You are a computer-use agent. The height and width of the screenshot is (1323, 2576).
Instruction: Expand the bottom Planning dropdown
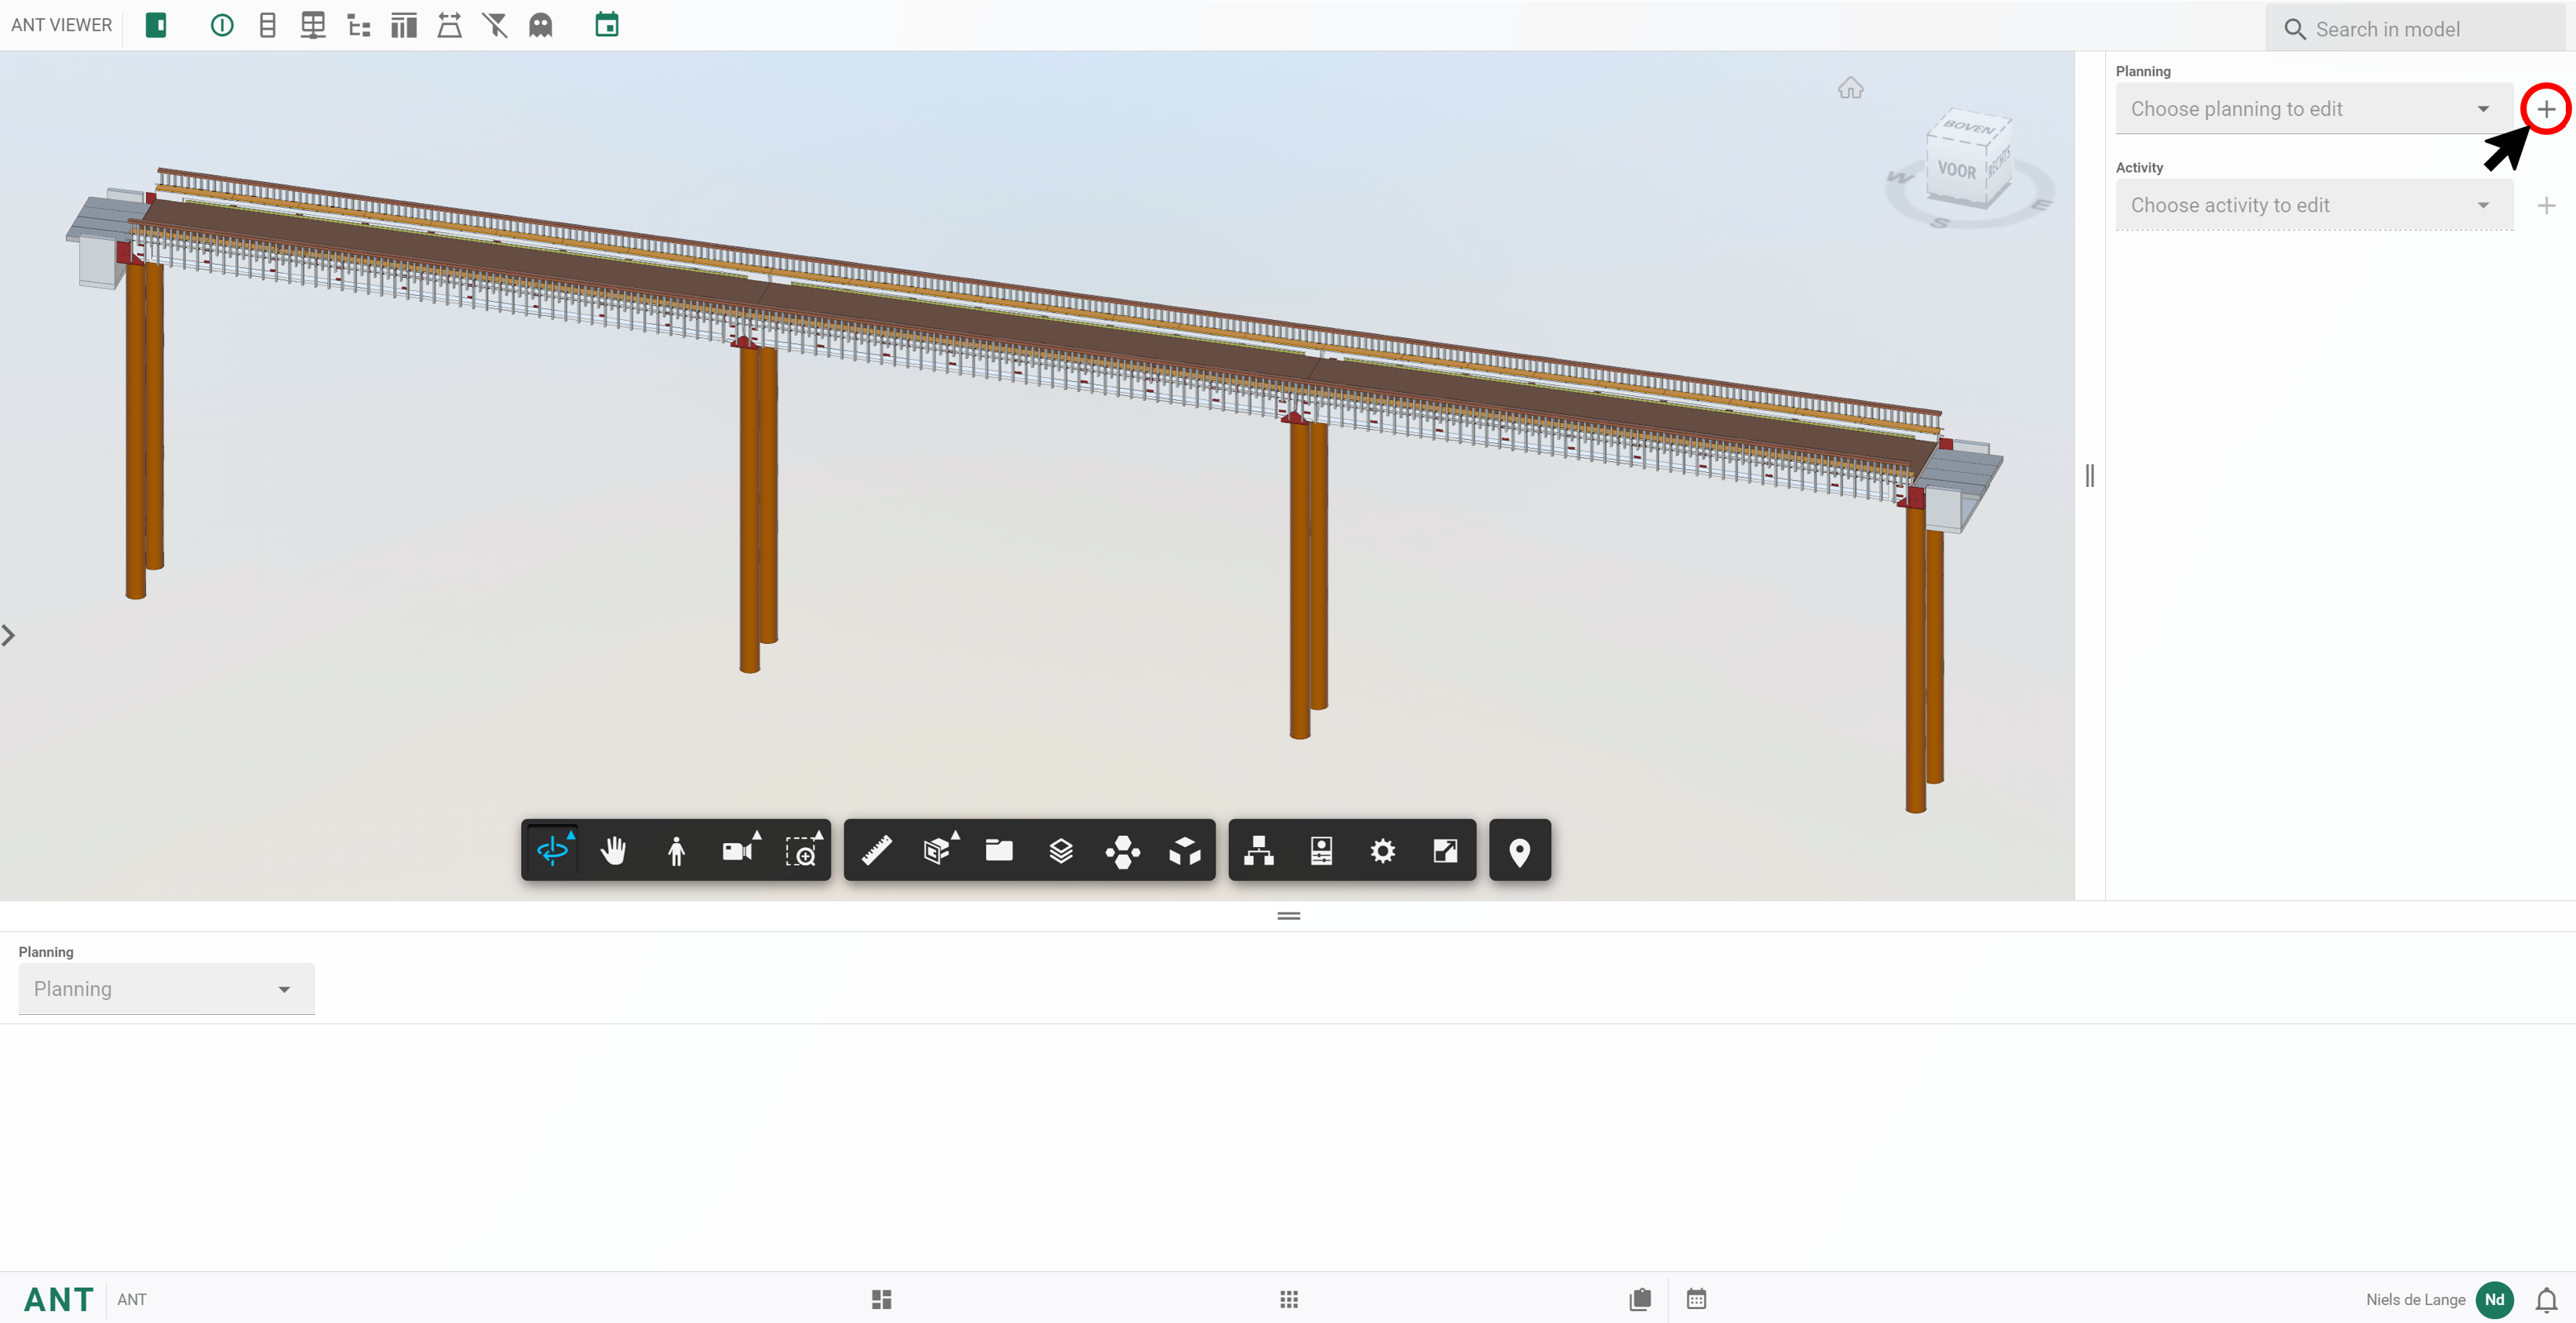click(166, 988)
